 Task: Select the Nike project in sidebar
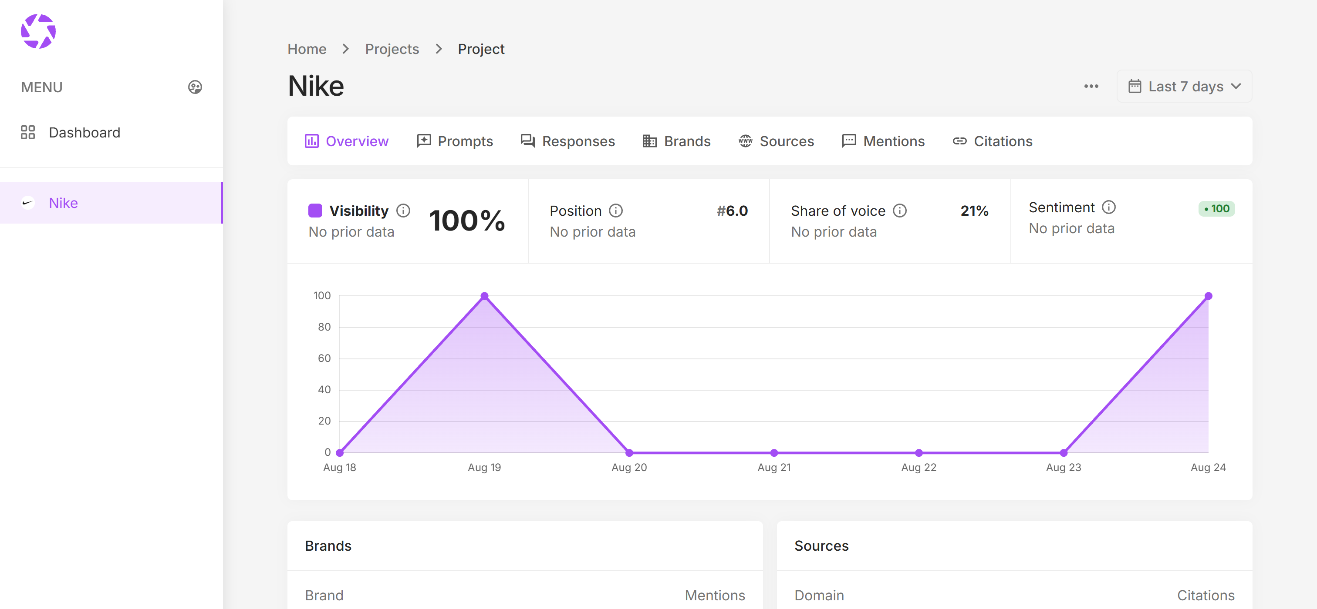(111, 203)
